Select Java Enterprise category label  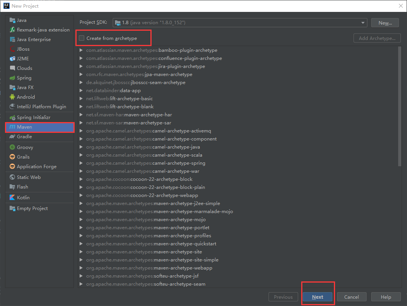click(34, 40)
